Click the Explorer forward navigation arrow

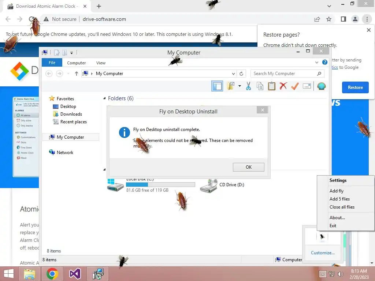(x=59, y=74)
